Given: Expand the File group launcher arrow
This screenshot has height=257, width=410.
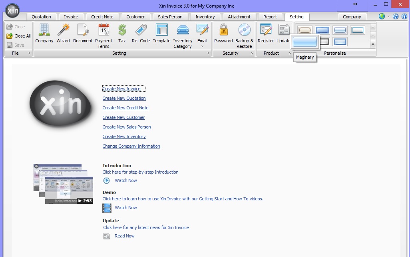Looking at the screenshot, I should coord(29,53).
